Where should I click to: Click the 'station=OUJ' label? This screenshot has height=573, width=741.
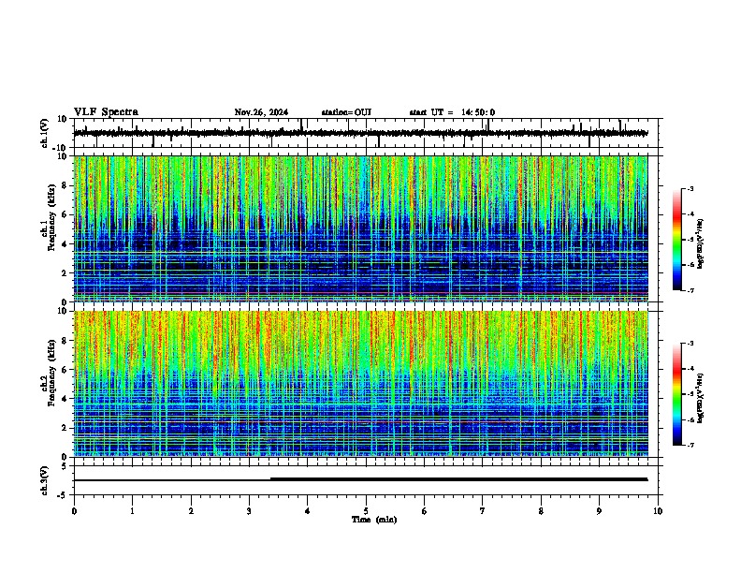pos(346,112)
